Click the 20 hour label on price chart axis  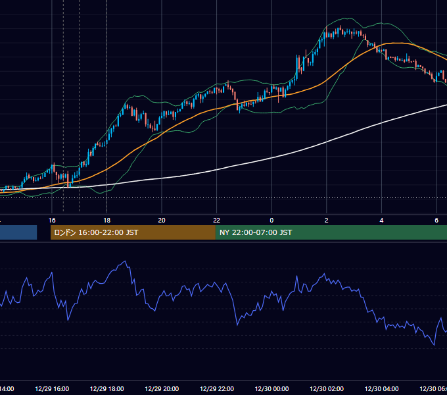(x=162, y=221)
